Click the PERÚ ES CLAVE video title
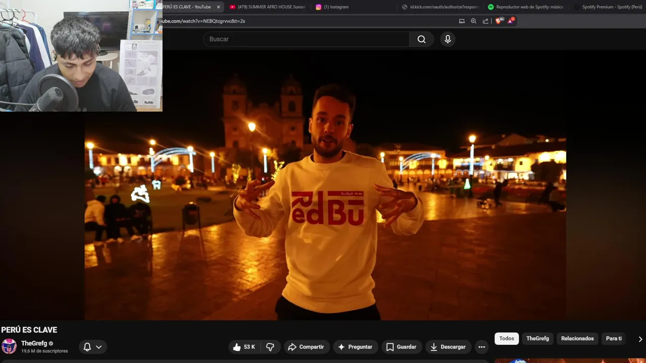The height and width of the screenshot is (363, 646). coord(29,330)
